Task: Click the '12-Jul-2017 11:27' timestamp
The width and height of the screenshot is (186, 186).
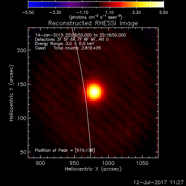Action: (x=158, y=182)
